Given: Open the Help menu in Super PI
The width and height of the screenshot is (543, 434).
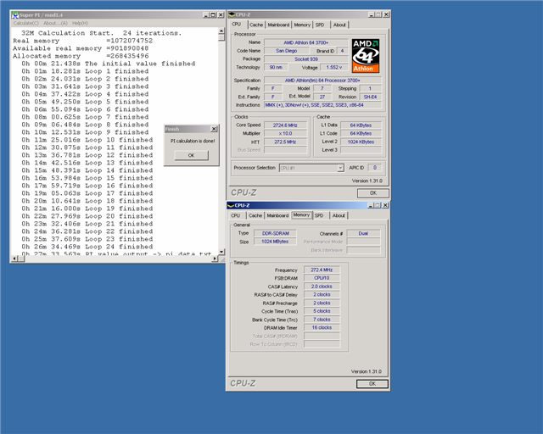Looking at the screenshot, I should coord(79,23).
